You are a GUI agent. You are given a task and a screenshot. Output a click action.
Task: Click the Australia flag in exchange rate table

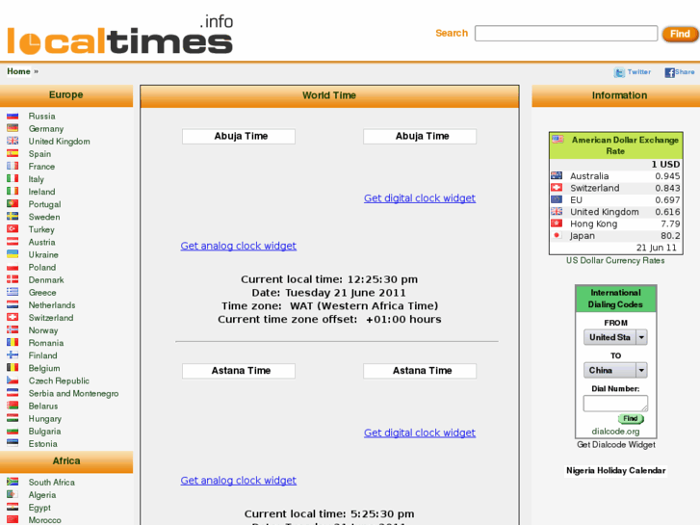(557, 175)
